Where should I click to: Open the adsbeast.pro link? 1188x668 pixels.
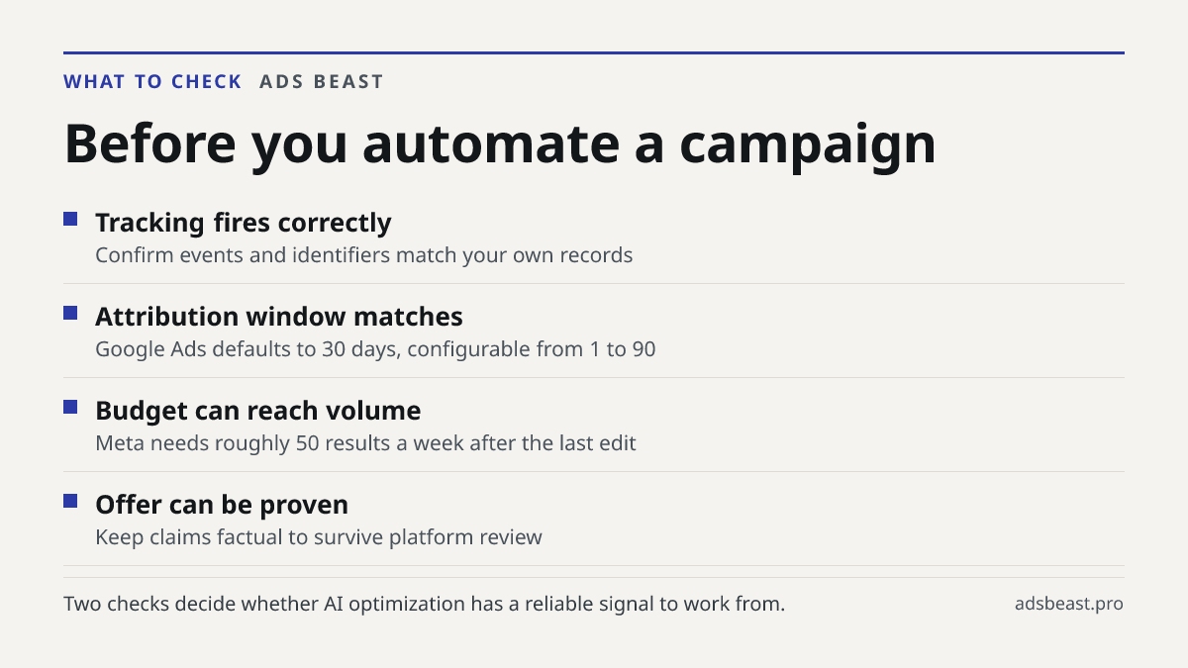pos(1069,604)
